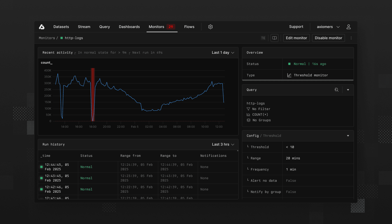Click the Next run in 49s text

[147, 53]
